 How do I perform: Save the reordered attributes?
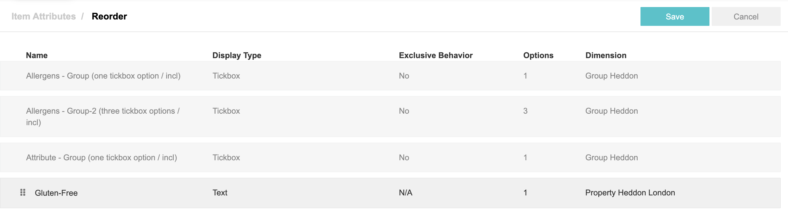pyautogui.click(x=675, y=17)
